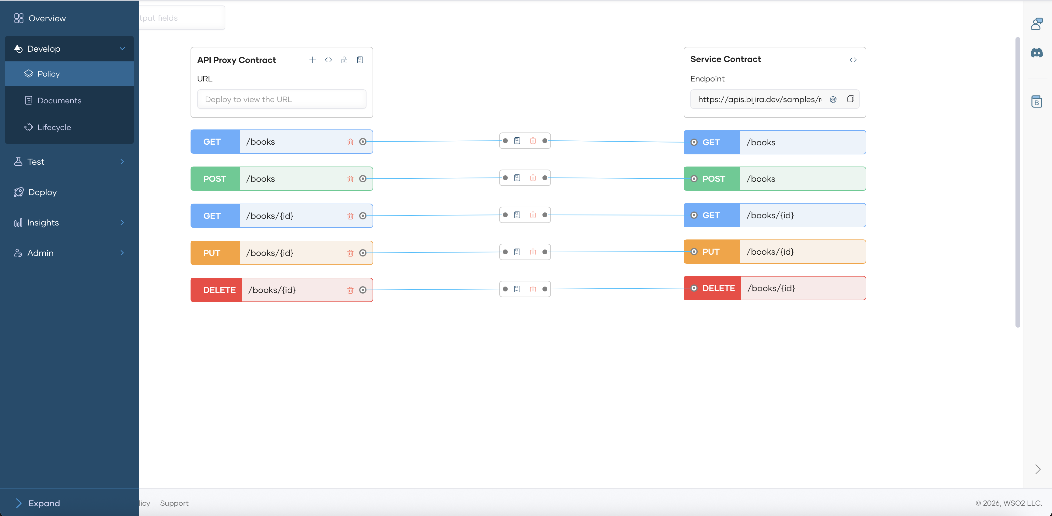Image resolution: width=1052 pixels, height=516 pixels.
Task: Click the Support footer link
Action: coord(174,503)
